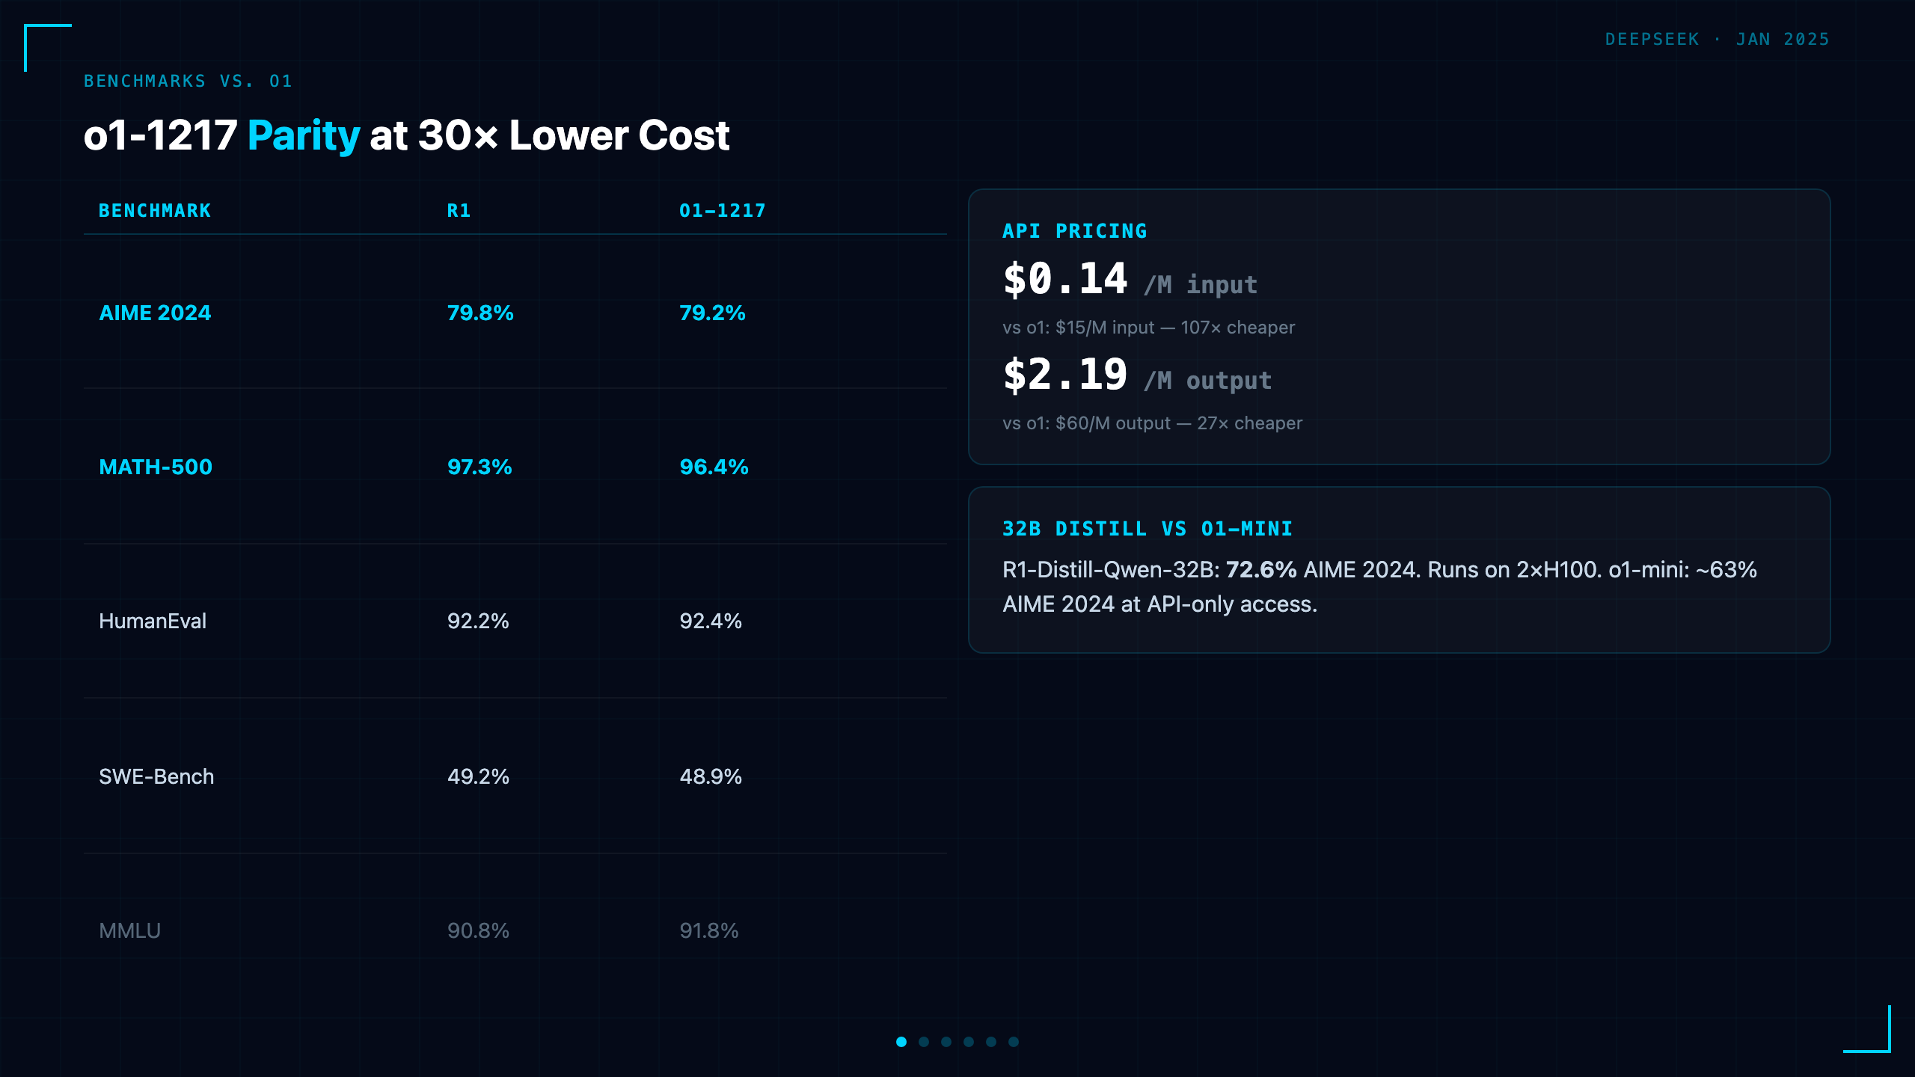Screen dimensions: 1915x1077
Task: Click the top-left corner bracket decoration
Action: coord(47,47)
